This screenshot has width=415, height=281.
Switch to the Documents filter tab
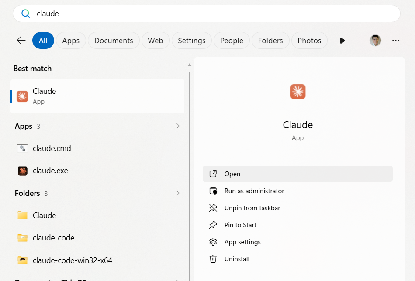pos(114,41)
